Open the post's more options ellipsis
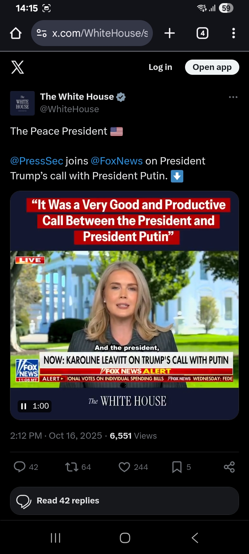Screen dimensions: 249x554 pyautogui.click(x=233, y=97)
